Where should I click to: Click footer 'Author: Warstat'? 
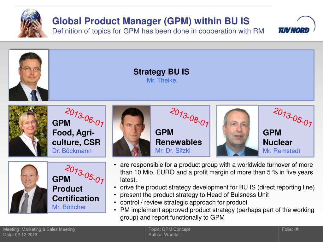coord(164,234)
